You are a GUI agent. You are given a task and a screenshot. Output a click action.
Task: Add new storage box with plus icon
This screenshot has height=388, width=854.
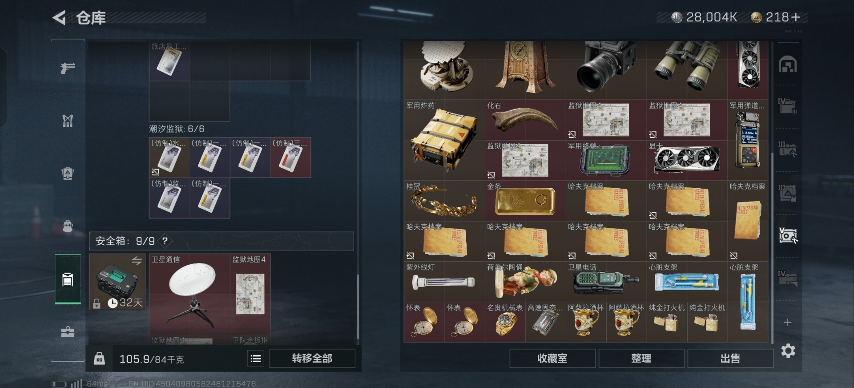pyautogui.click(x=788, y=322)
